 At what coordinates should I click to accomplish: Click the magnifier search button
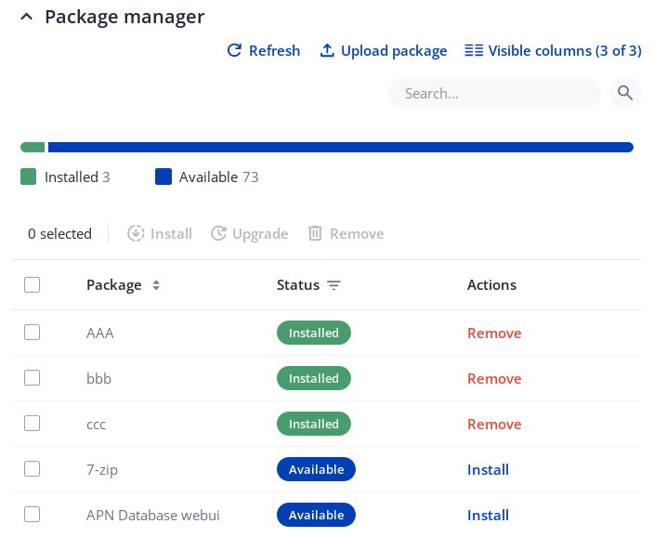pyautogui.click(x=625, y=93)
